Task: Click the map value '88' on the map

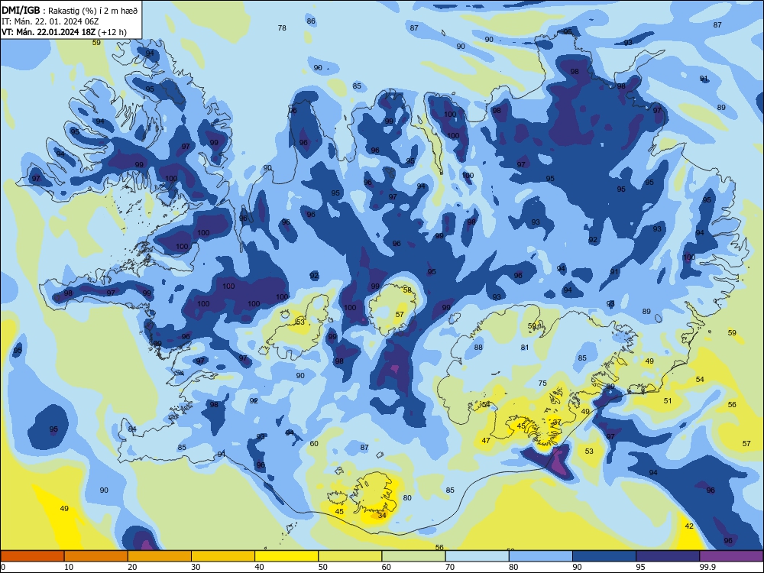Action: (x=478, y=348)
